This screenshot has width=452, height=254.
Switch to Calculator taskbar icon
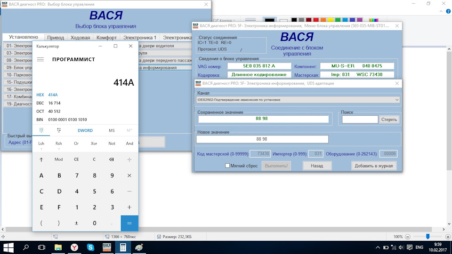pyautogui.click(x=123, y=247)
